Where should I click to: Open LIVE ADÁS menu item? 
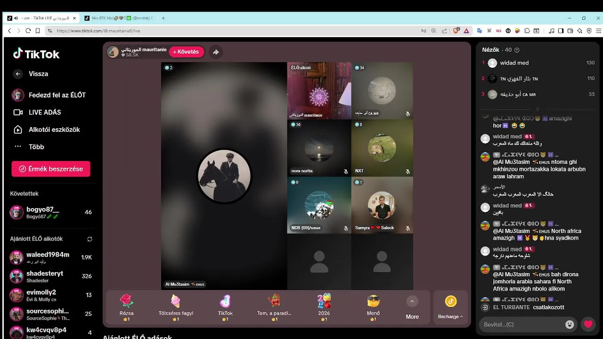[x=37, y=112]
